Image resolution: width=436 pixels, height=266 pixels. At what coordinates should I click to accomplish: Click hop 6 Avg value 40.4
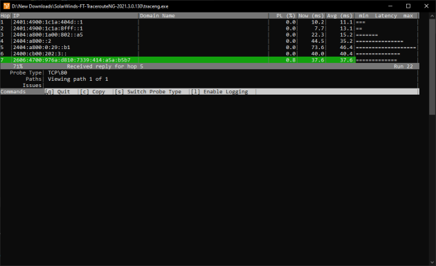(346, 54)
